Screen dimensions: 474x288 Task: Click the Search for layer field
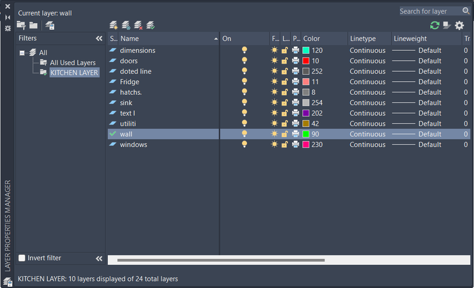431,11
